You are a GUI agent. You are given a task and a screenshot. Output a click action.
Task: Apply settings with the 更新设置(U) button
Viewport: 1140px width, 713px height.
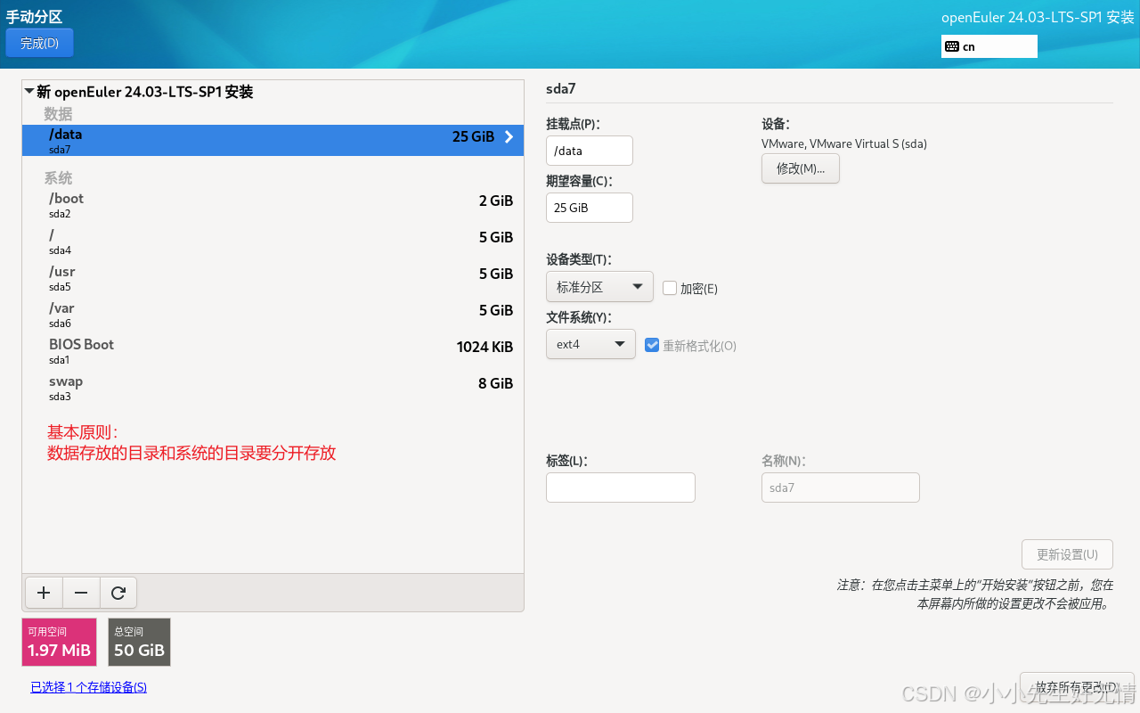[1066, 553]
